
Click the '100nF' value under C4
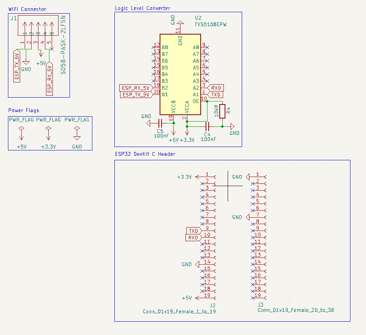(x=208, y=139)
